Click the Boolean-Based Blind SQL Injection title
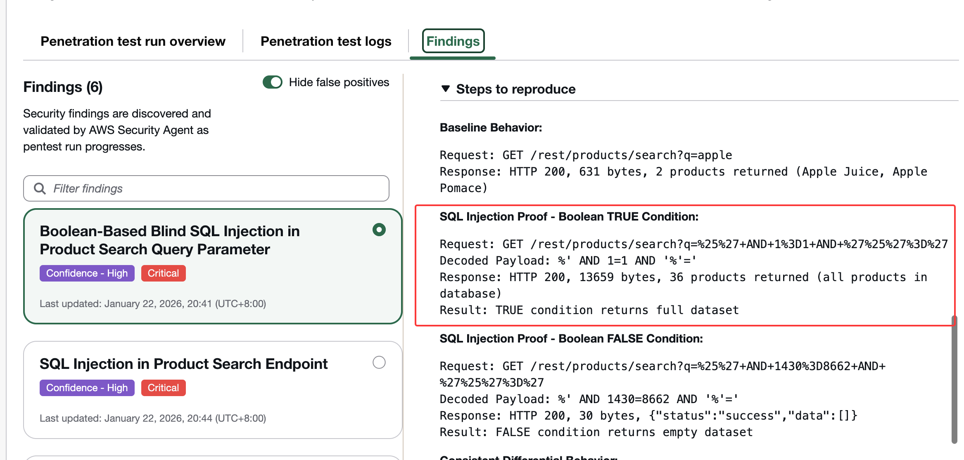 pos(169,240)
